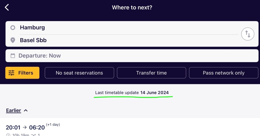
Task: Click the arrow between 20:01 and 06:20
Action: click(25, 127)
